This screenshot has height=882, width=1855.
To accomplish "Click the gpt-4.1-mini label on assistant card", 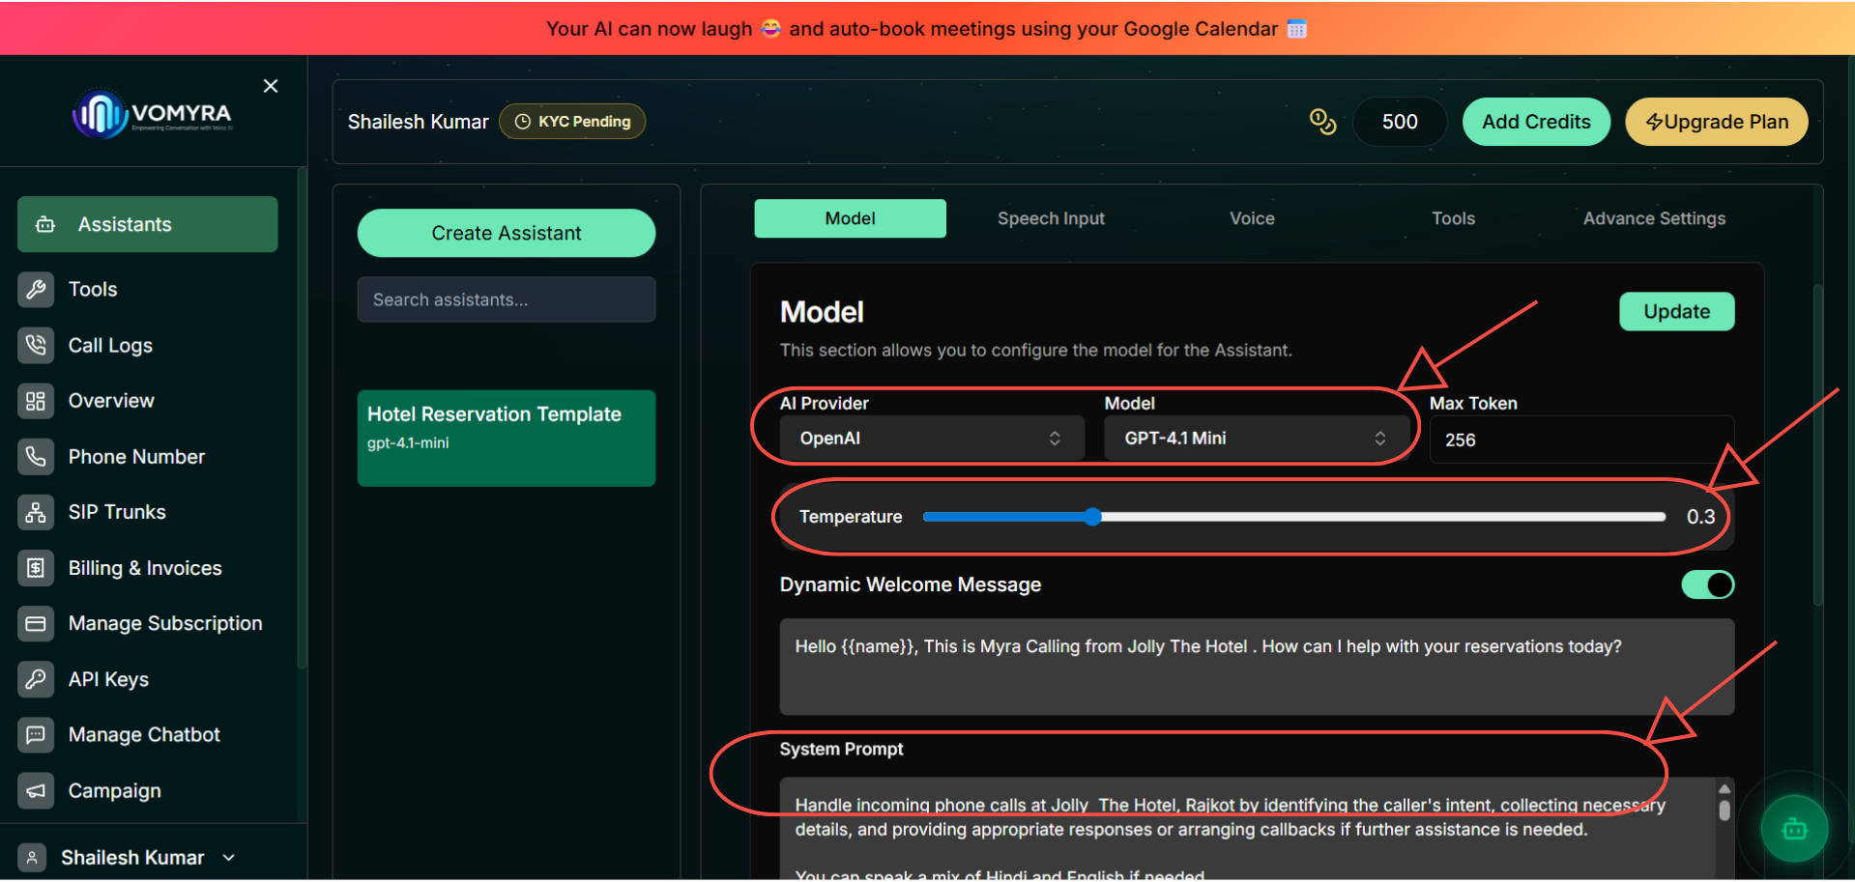I will [408, 442].
